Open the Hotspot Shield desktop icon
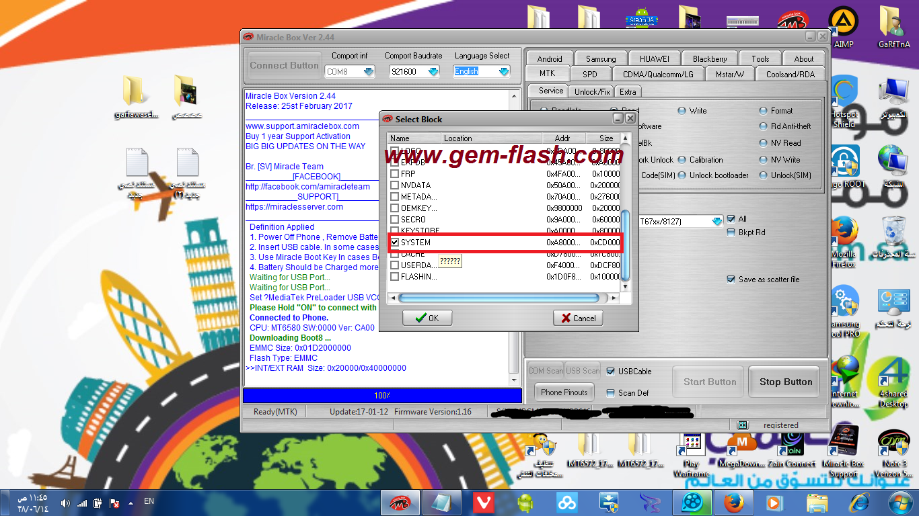Image resolution: width=919 pixels, height=516 pixels. (844, 102)
